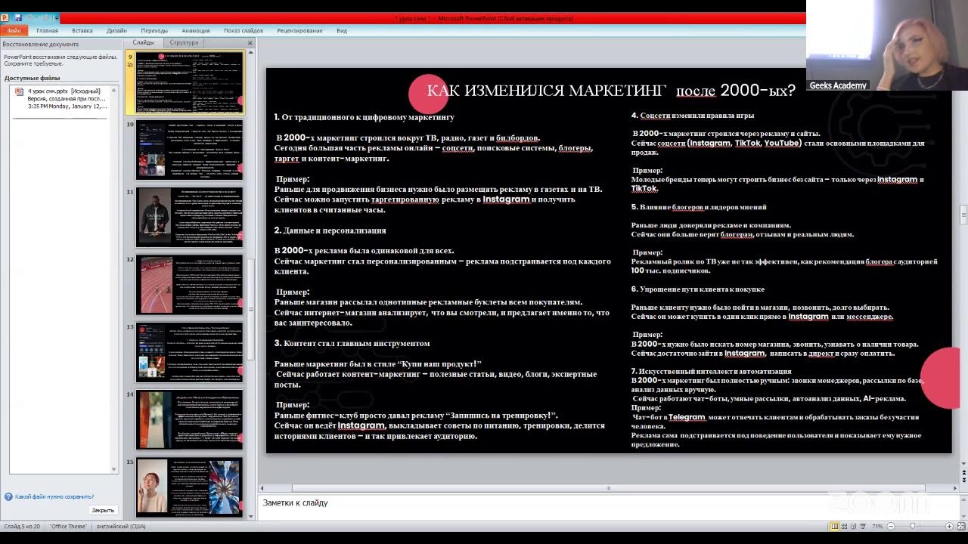Switch to Normal view icon in status bar
Viewport: 968px width, 544px height.
point(835,526)
